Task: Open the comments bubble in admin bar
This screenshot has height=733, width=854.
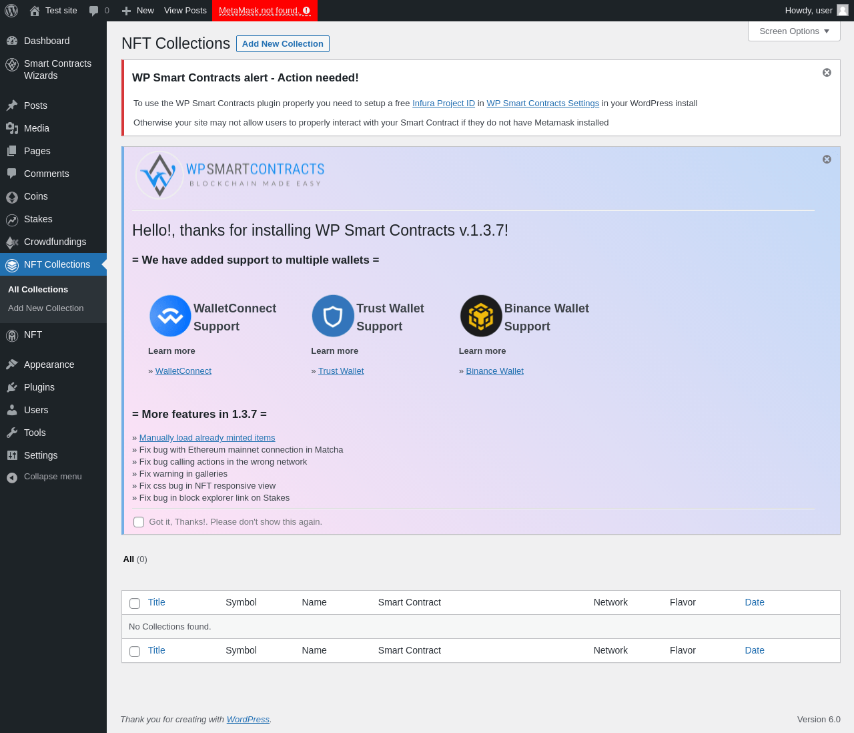Action: 94,11
